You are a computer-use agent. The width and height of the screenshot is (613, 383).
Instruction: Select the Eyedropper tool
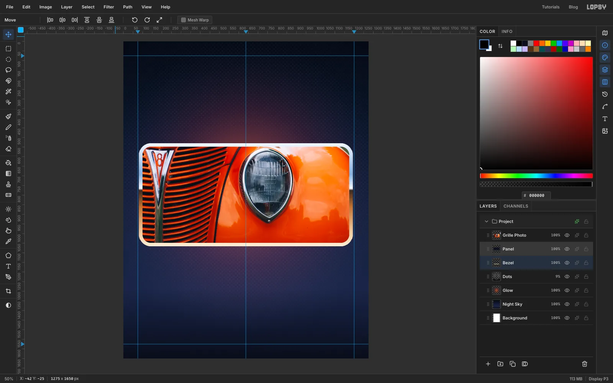click(x=8, y=242)
